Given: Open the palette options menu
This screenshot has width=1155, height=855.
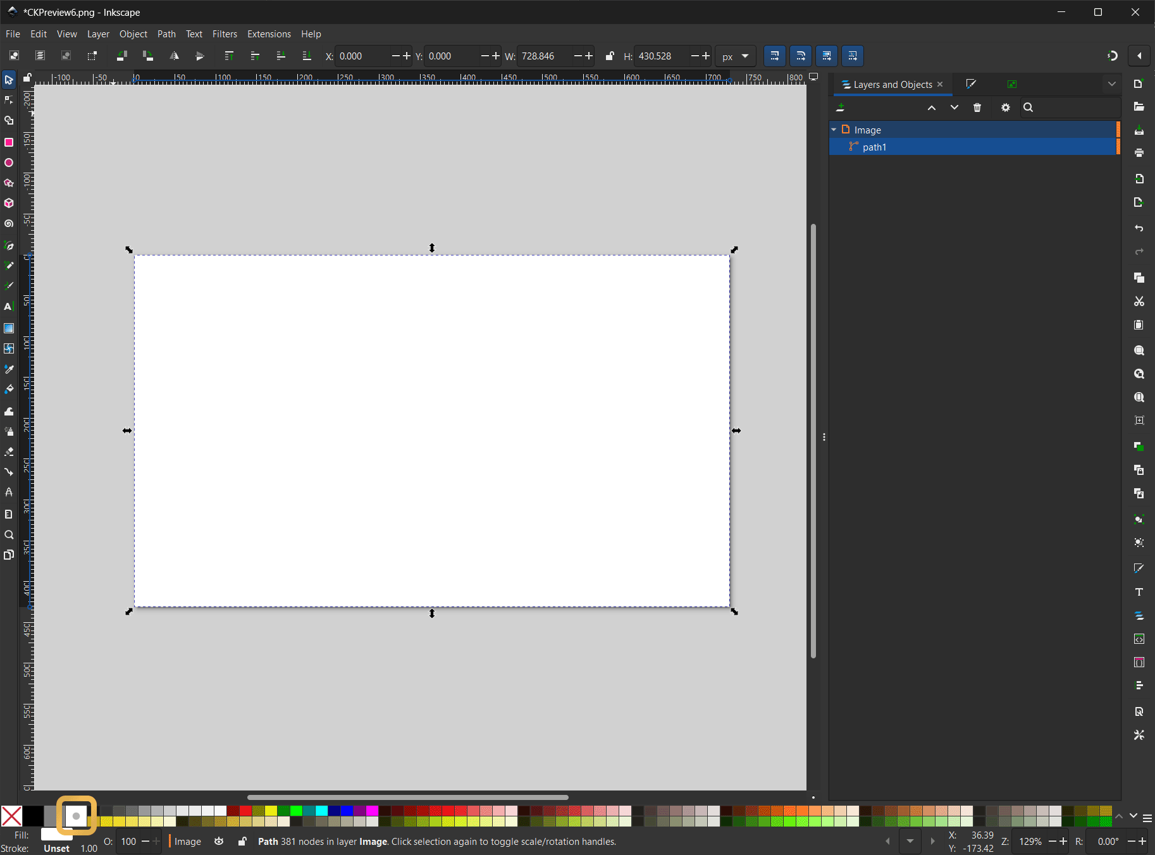Looking at the screenshot, I should pos(1147,818).
